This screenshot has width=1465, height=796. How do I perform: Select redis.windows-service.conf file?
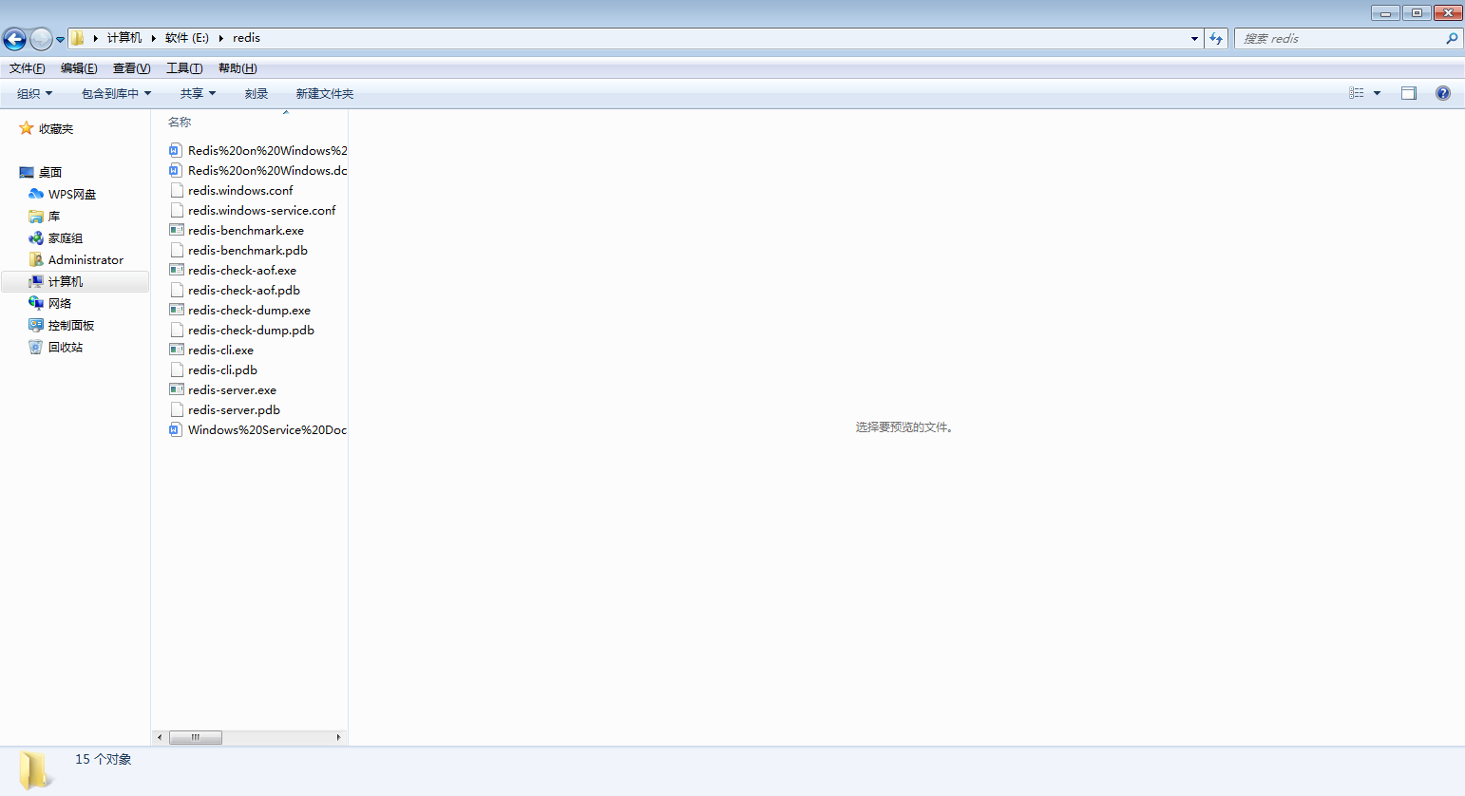(x=253, y=210)
